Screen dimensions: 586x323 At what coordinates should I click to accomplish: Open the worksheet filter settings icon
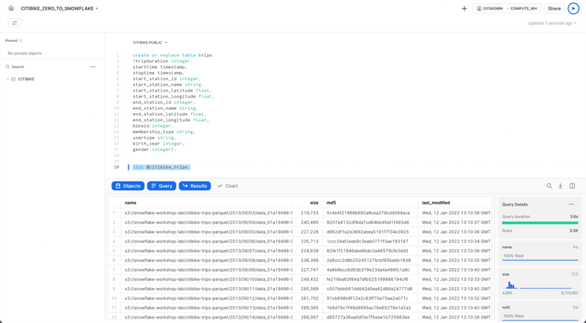point(15,23)
